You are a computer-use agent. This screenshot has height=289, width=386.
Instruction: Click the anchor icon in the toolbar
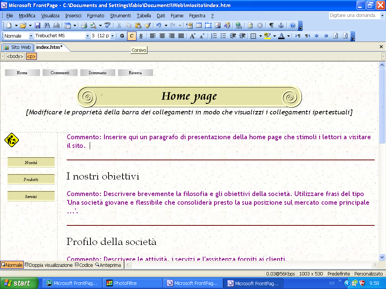point(281,25)
